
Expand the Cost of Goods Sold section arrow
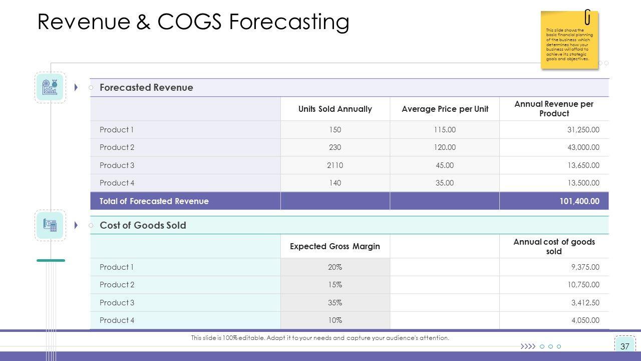(76, 225)
